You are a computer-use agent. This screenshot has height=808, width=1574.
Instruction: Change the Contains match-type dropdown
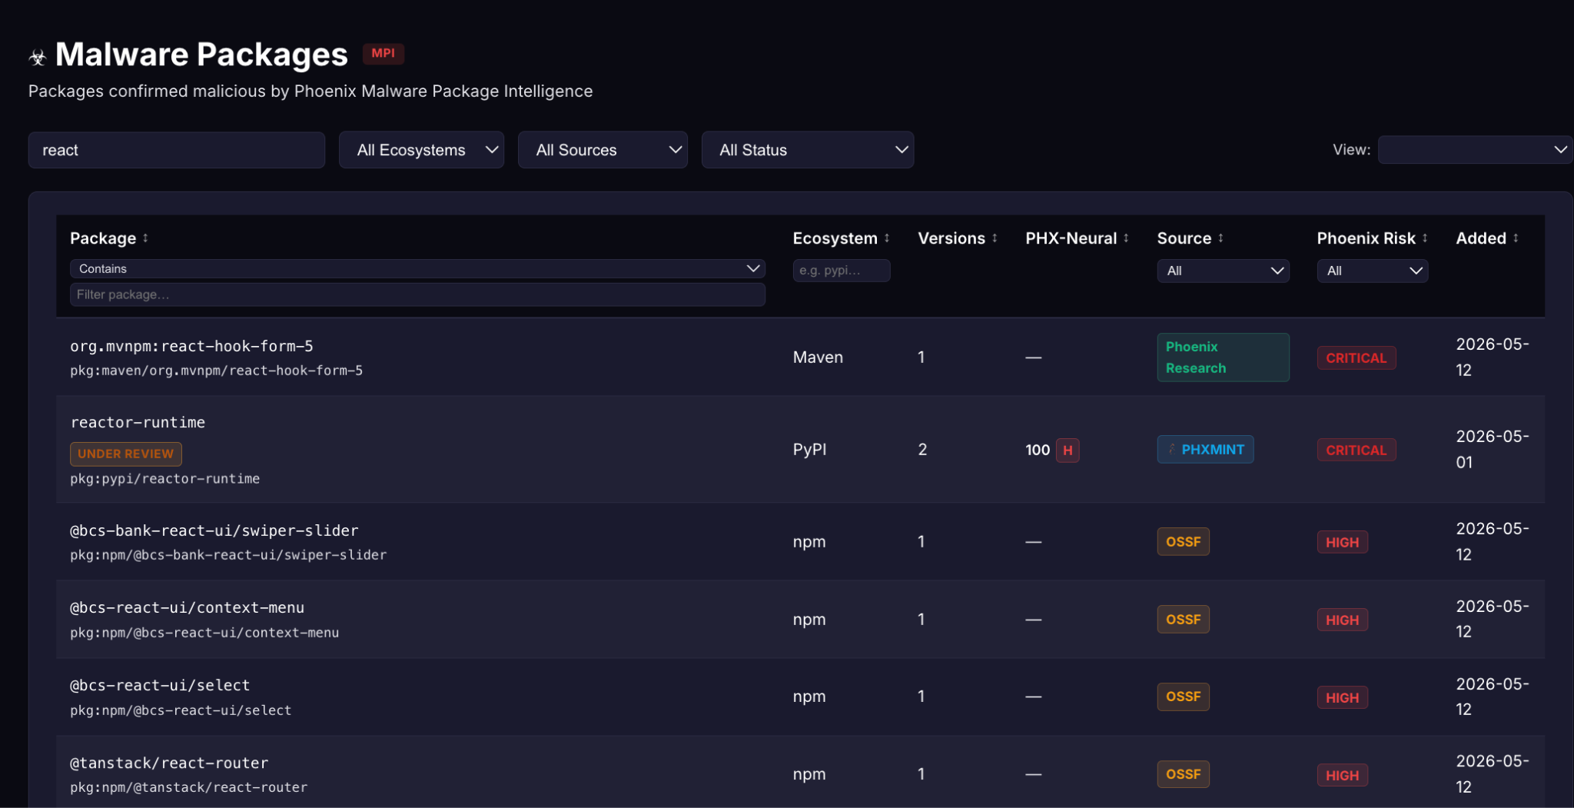click(417, 268)
